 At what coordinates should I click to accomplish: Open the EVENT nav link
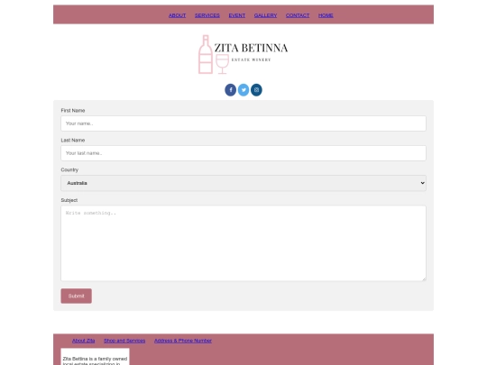point(237,15)
